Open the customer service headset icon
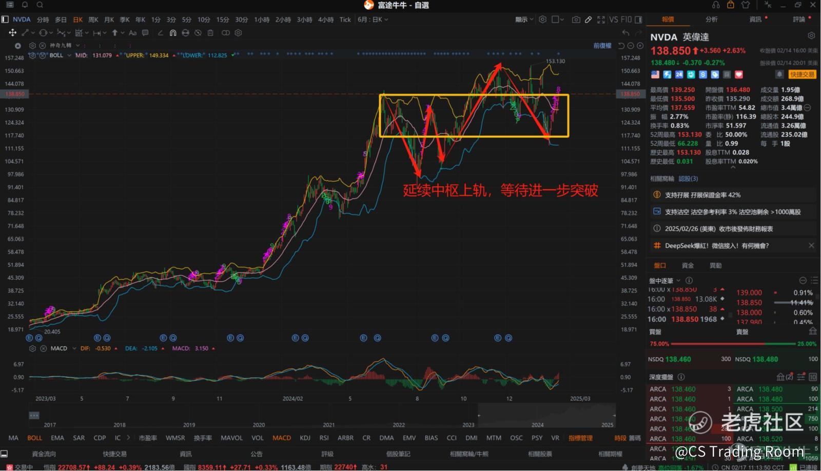The width and height of the screenshot is (821, 471). tap(716, 5)
